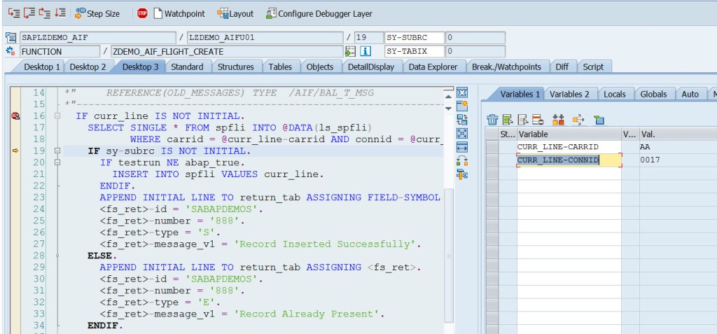Click the breakpoint marker on line 16

pos(15,116)
